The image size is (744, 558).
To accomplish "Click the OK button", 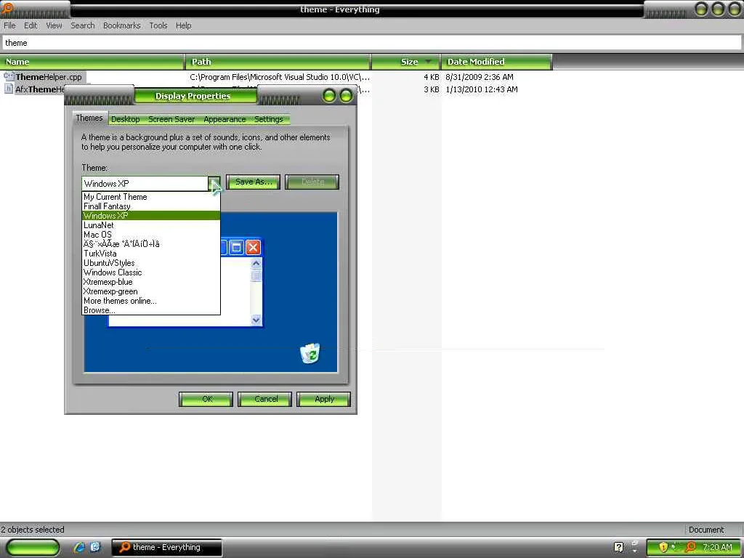I will pos(206,399).
